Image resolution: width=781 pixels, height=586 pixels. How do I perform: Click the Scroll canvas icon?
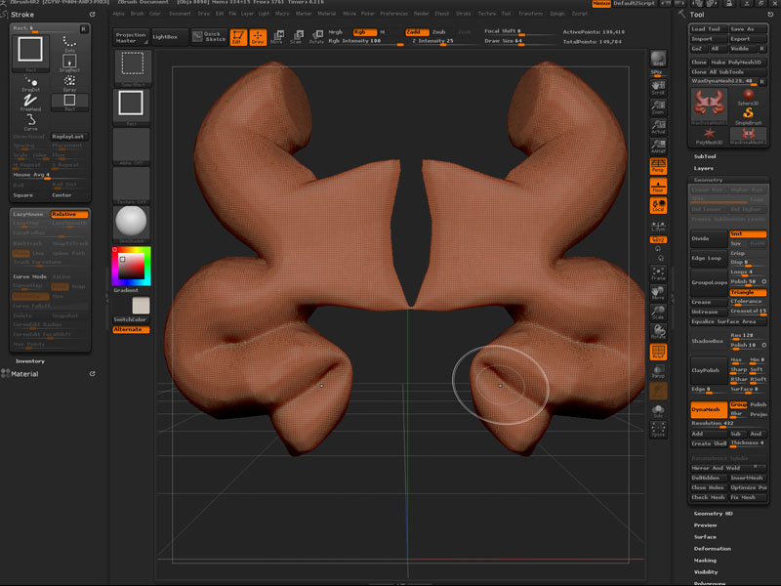pos(658,88)
